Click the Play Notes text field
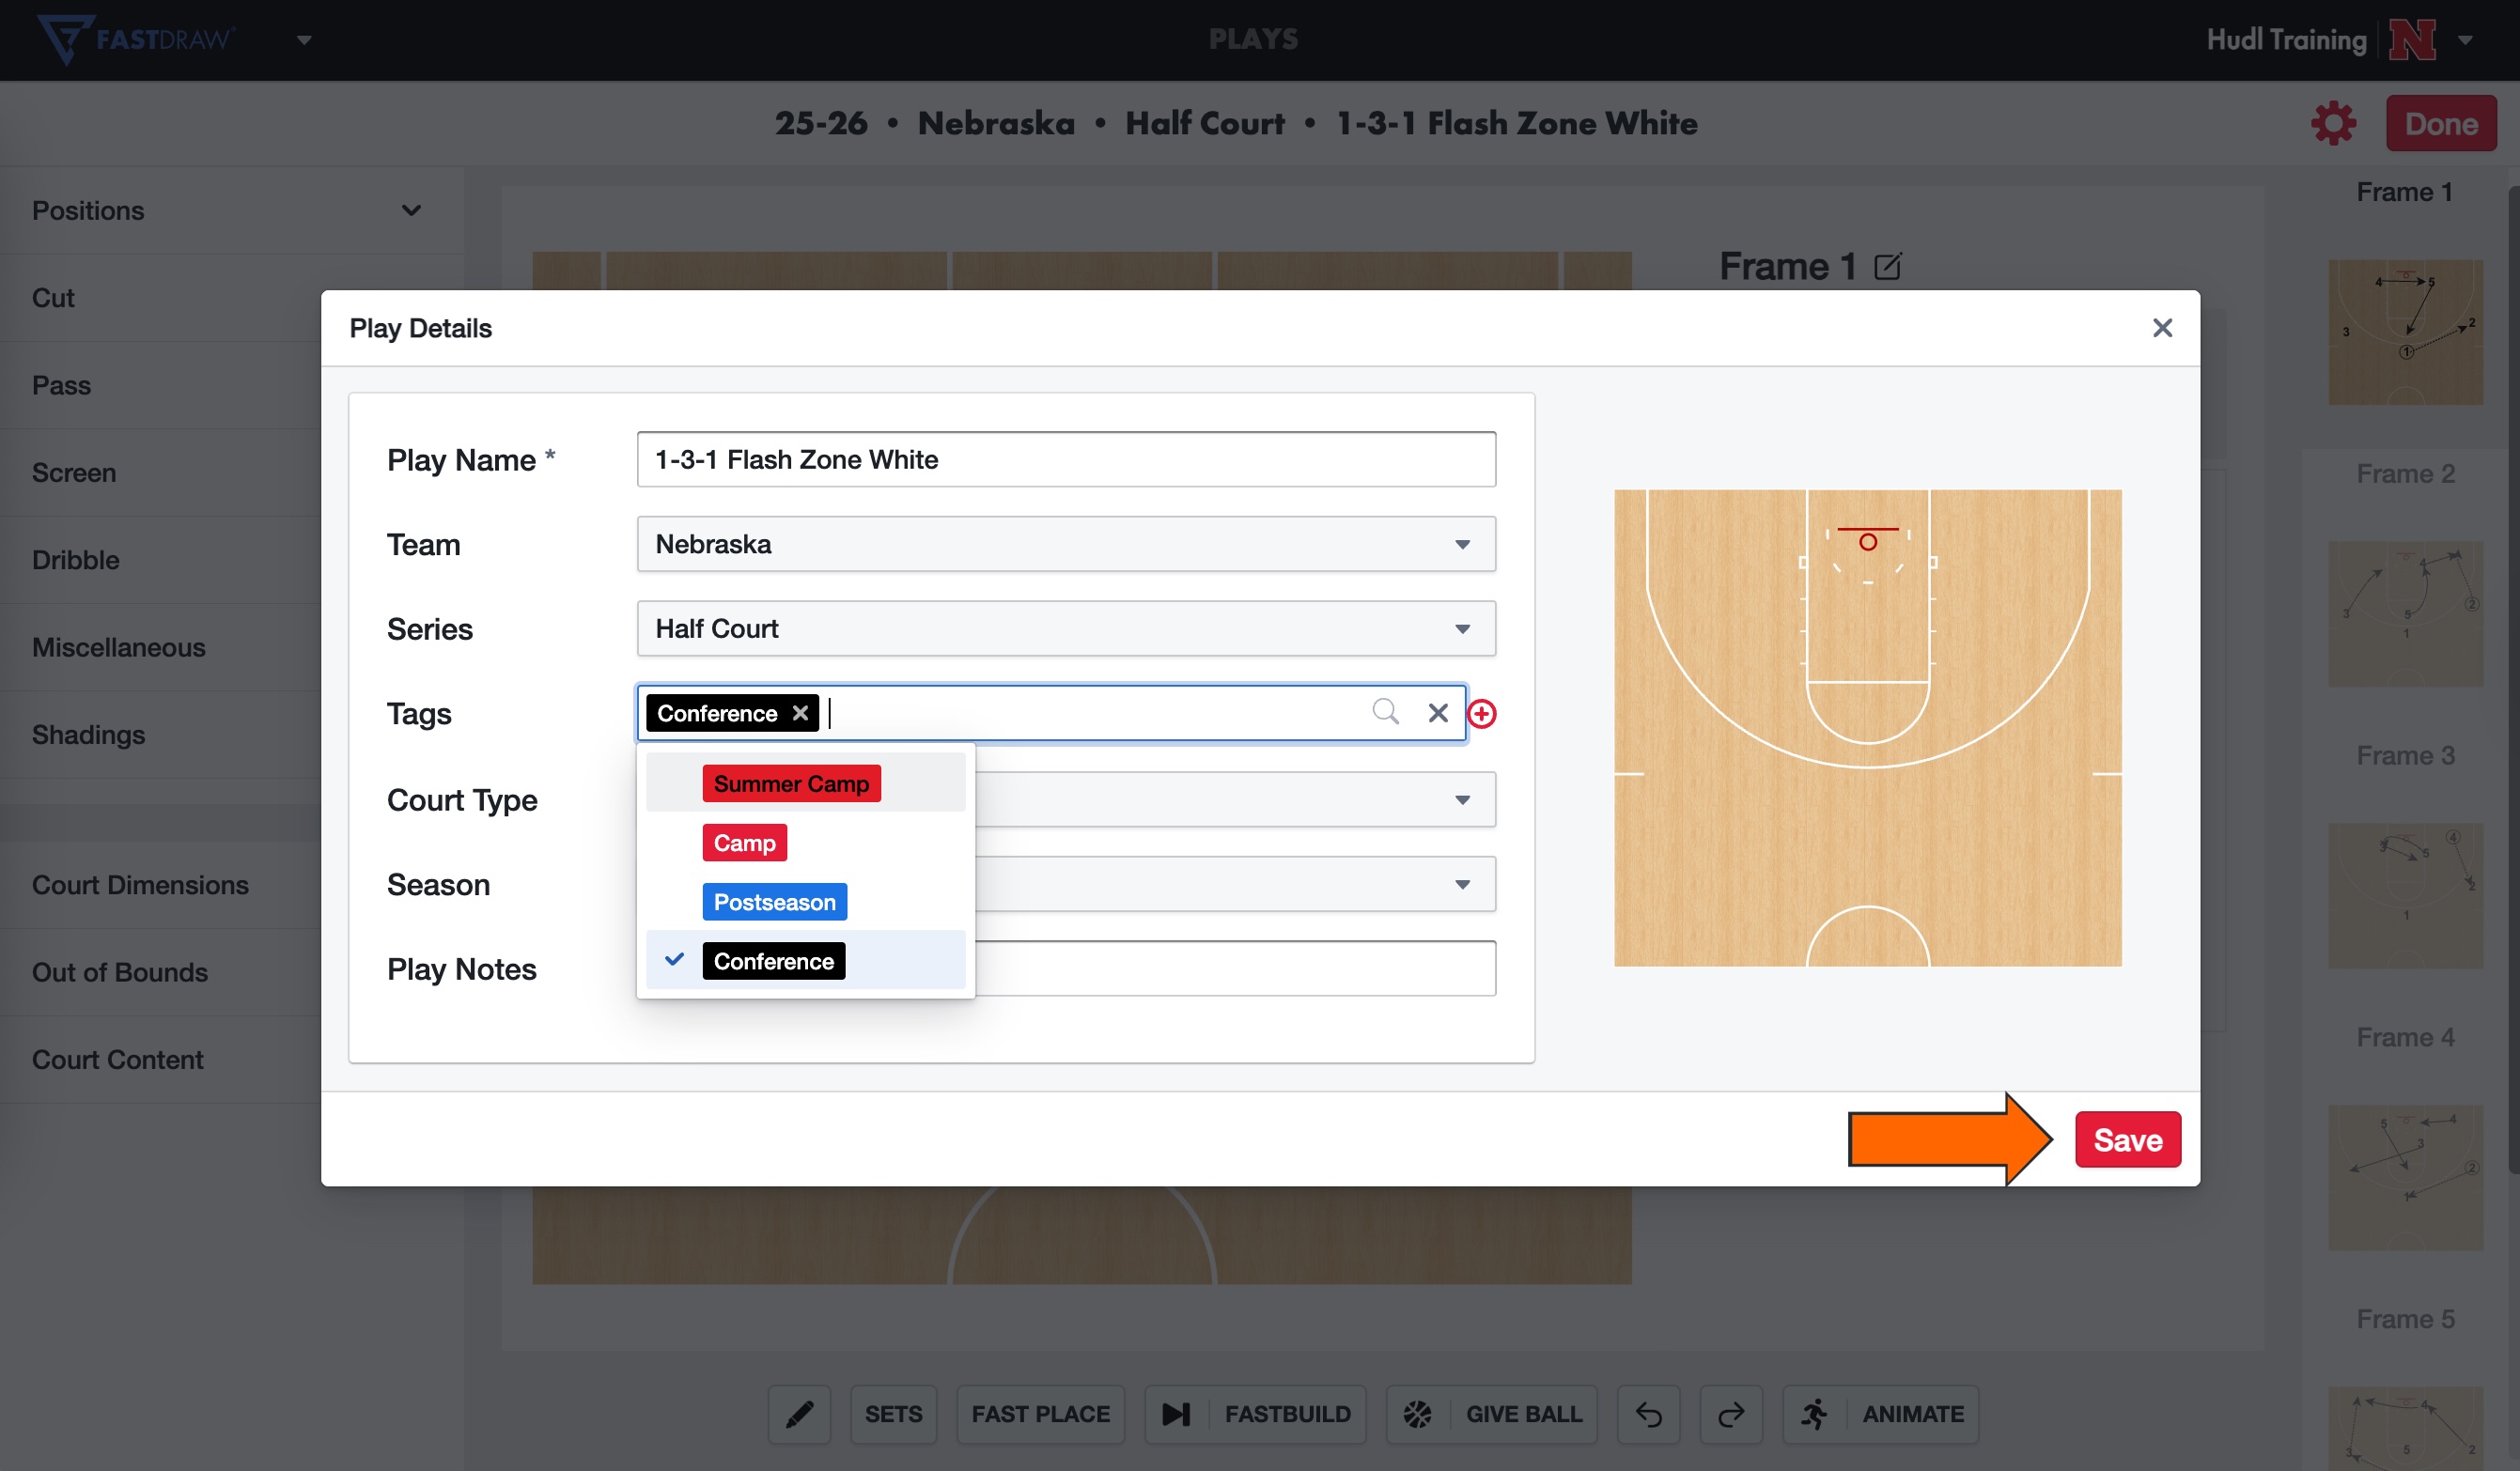This screenshot has height=1471, width=2520. 1236,968
